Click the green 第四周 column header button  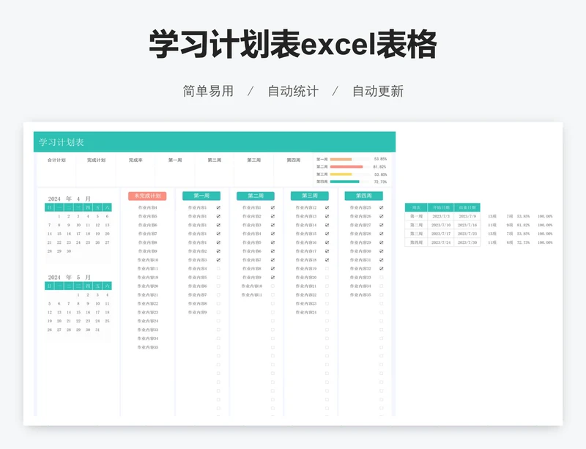tap(363, 196)
